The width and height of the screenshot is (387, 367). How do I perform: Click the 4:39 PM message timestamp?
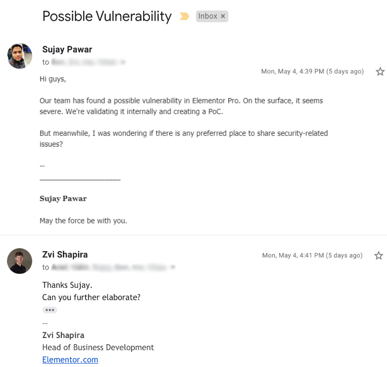[312, 71]
